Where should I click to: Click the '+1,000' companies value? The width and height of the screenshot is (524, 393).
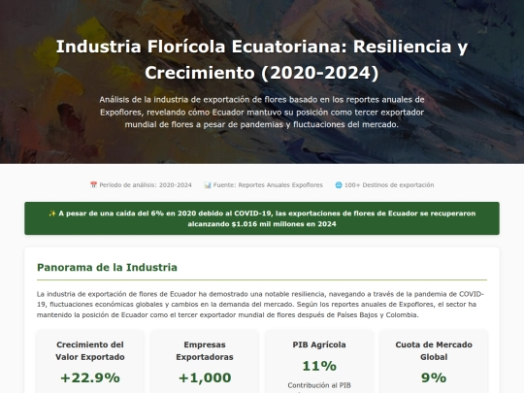coord(205,377)
